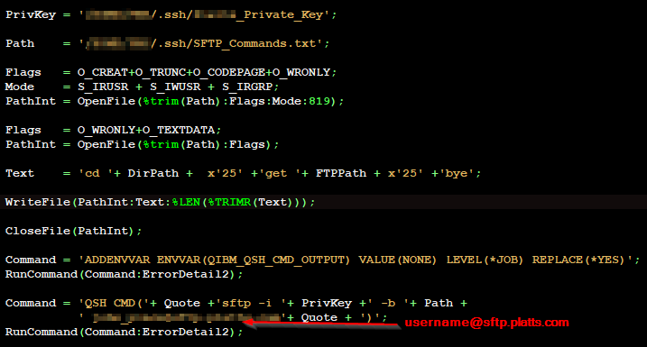This screenshot has width=647, height=347.
Task: Click the first RunCommand call
Action: [x=125, y=275]
